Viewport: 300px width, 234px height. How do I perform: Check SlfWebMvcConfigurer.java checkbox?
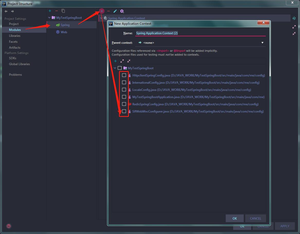(124, 111)
